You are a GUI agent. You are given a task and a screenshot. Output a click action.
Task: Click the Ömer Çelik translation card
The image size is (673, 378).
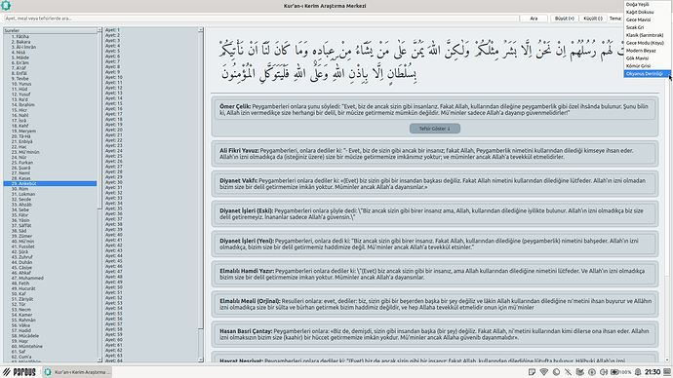[x=435, y=117]
